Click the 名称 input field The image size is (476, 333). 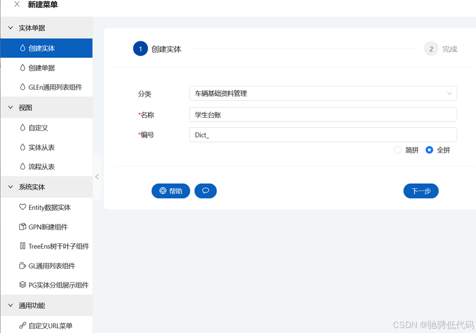tap(323, 114)
